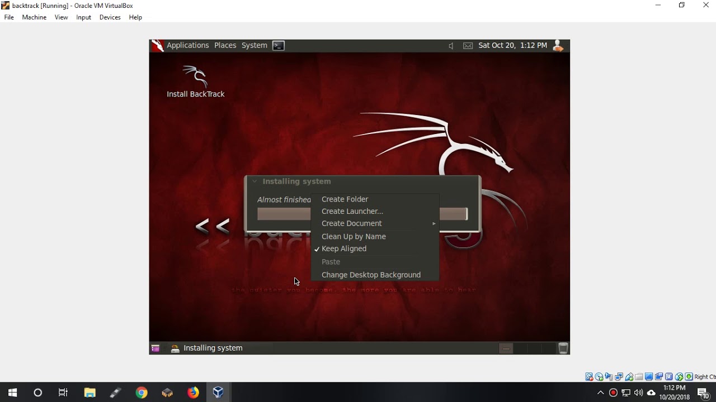Open Windows Start menu
The image size is (716, 402).
point(13,393)
